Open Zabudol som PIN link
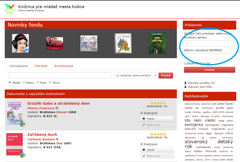 click(x=201, y=87)
